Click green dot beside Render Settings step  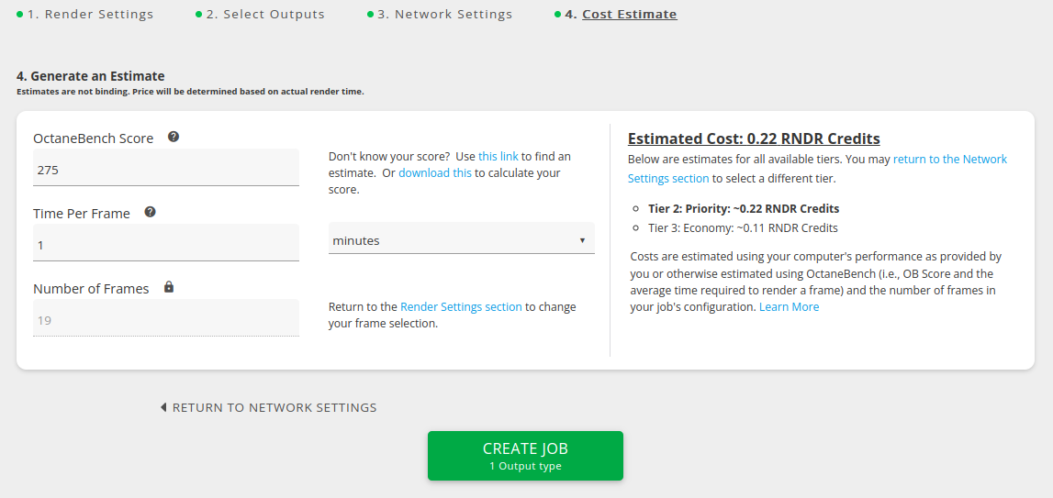click(20, 14)
